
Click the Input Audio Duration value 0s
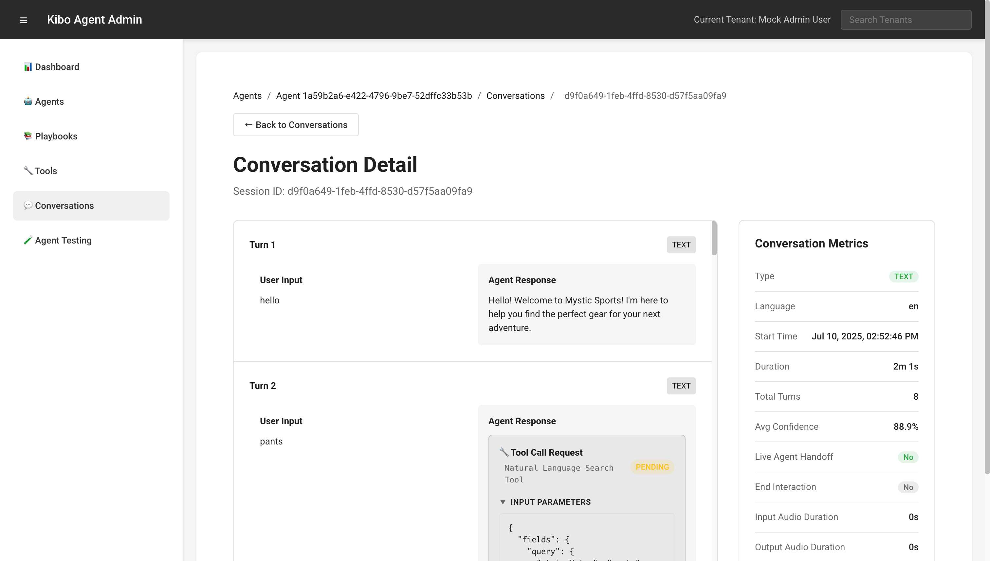tap(913, 517)
